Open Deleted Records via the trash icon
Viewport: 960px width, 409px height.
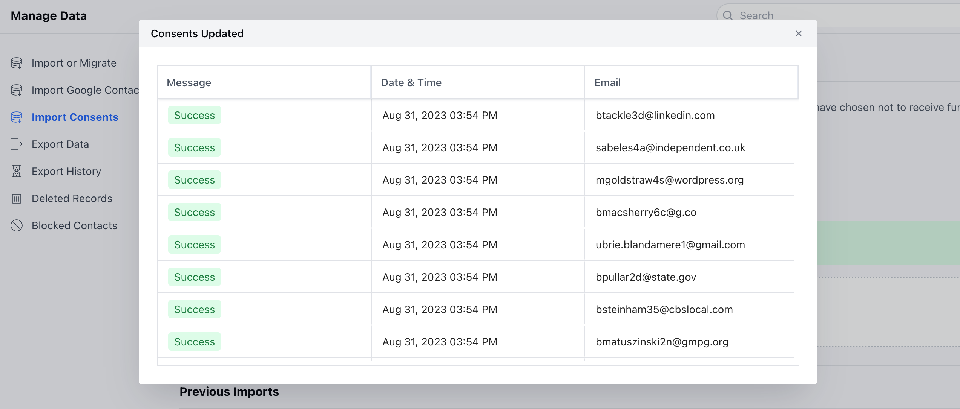(17, 198)
